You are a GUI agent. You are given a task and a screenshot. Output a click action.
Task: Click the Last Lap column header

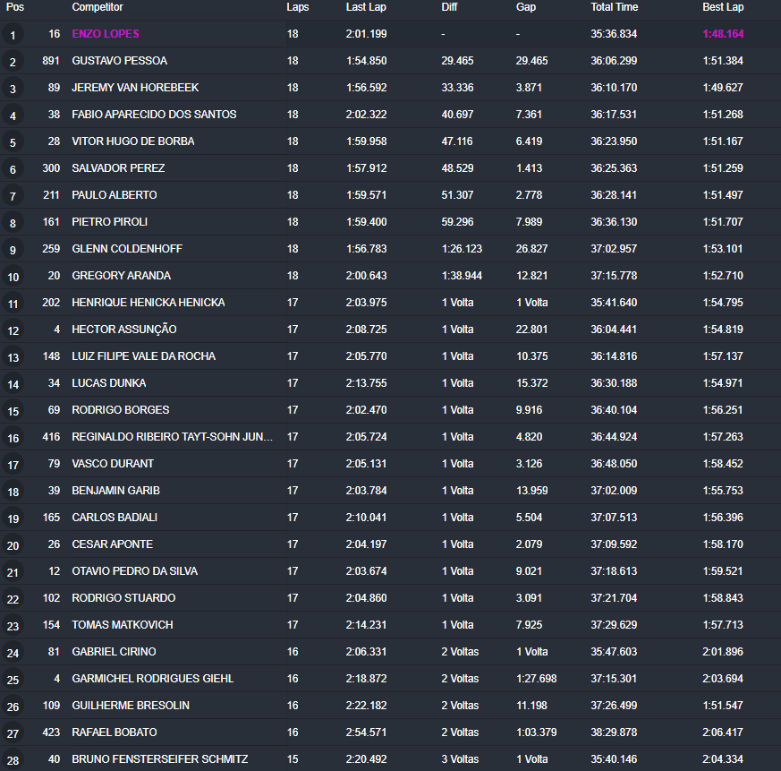pyautogui.click(x=365, y=7)
